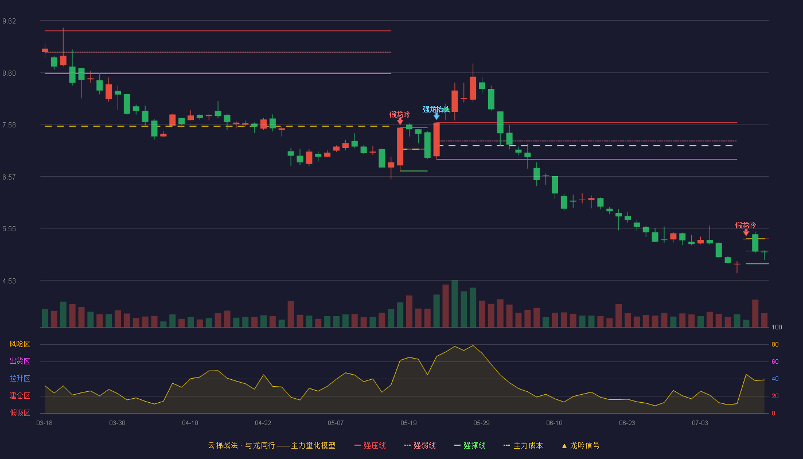
Task: Select the 出货区 zone label
Action: tap(20, 361)
